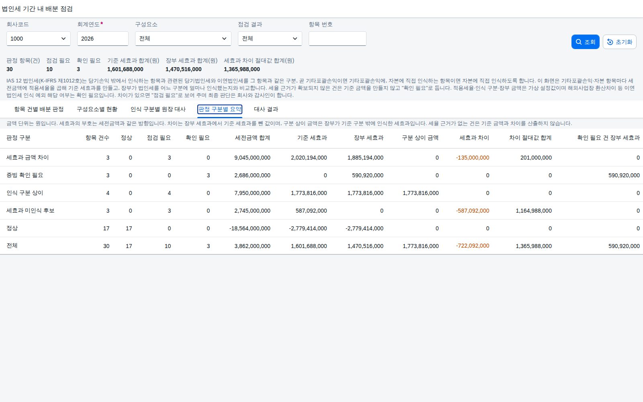The height and width of the screenshot is (402, 643).
Task: Focus the 회계연도 input field
Action: (103, 39)
